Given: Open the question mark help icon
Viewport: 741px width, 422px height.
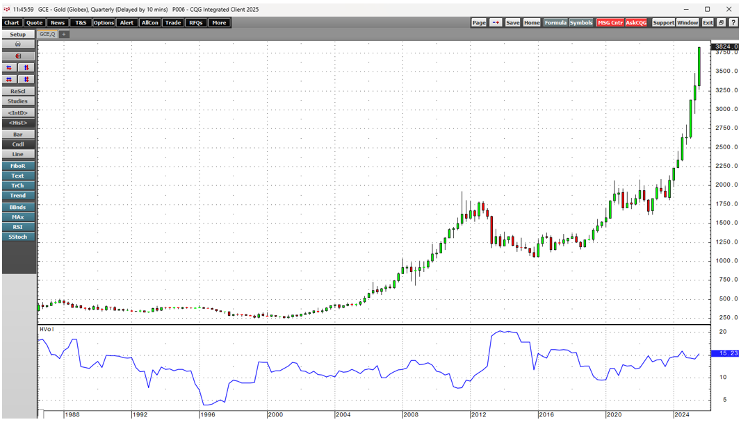Looking at the screenshot, I should [733, 23].
